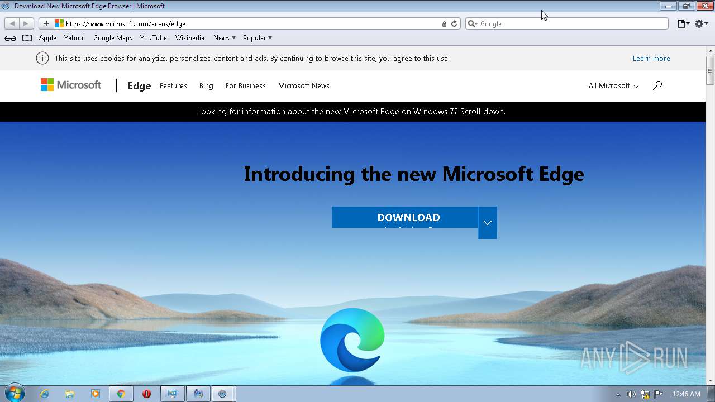Viewport: 715px width, 402px height.
Task: Expand the Popular bookmarks folder
Action: (x=257, y=38)
